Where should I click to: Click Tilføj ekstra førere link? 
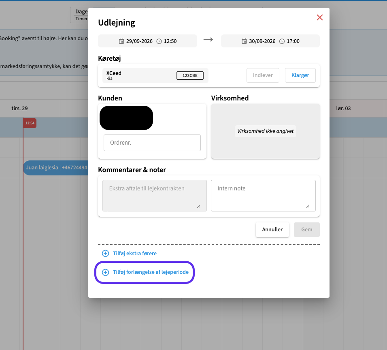coord(134,254)
